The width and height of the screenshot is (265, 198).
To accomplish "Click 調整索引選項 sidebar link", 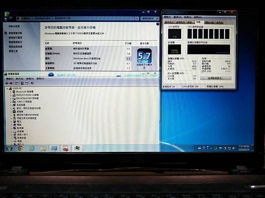I will pyautogui.click(x=15, y=37).
